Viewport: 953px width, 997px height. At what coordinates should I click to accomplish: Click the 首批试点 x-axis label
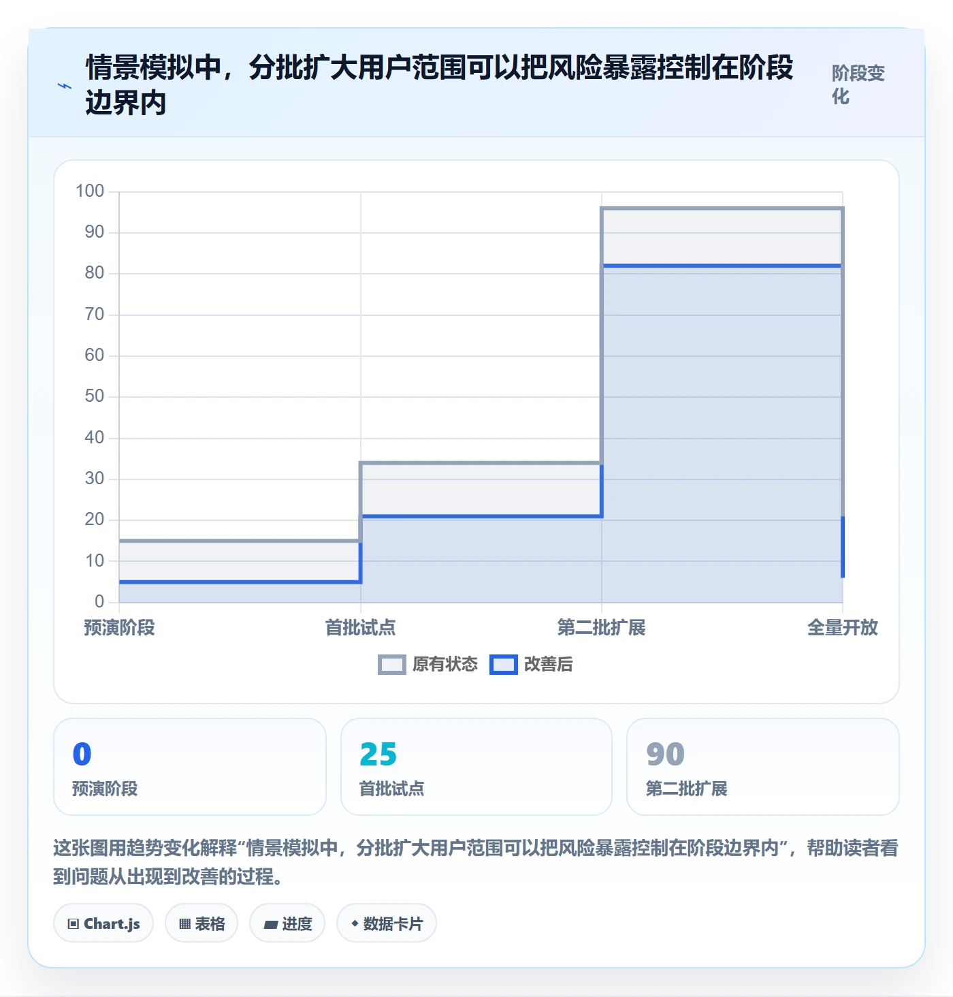361,627
